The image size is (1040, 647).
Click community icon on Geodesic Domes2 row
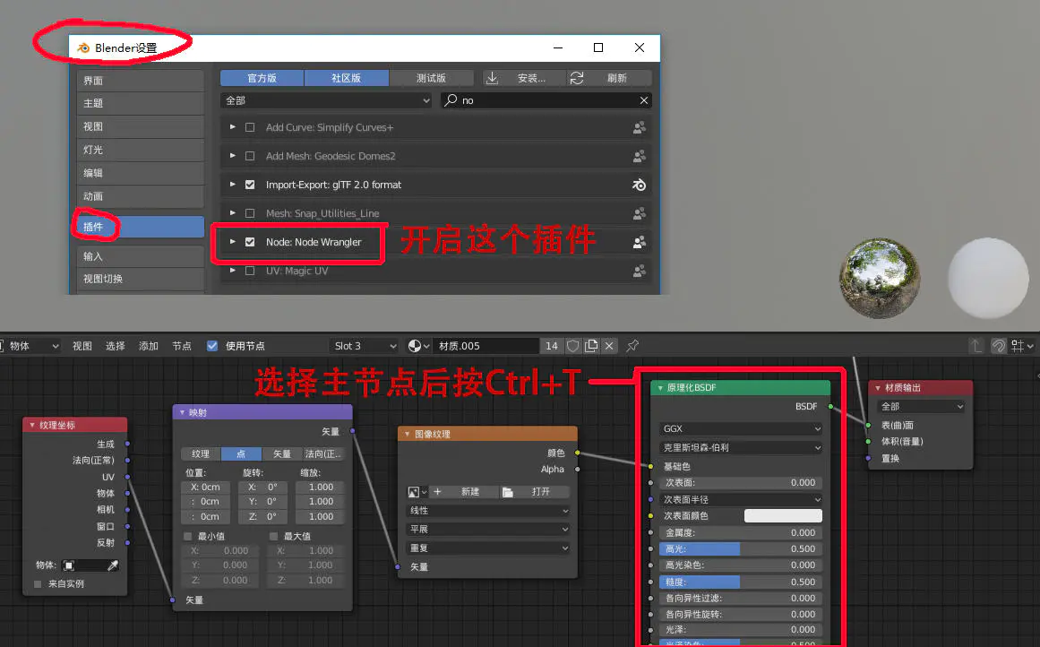[x=640, y=156]
